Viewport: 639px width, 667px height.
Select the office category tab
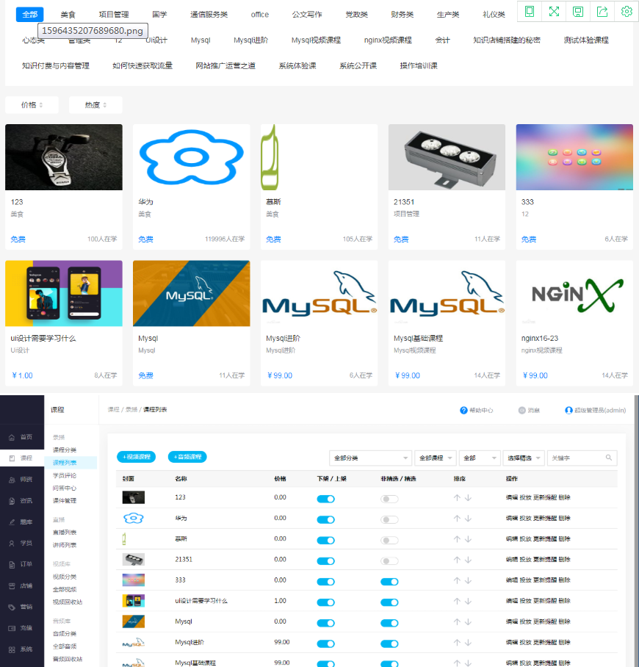259,15
